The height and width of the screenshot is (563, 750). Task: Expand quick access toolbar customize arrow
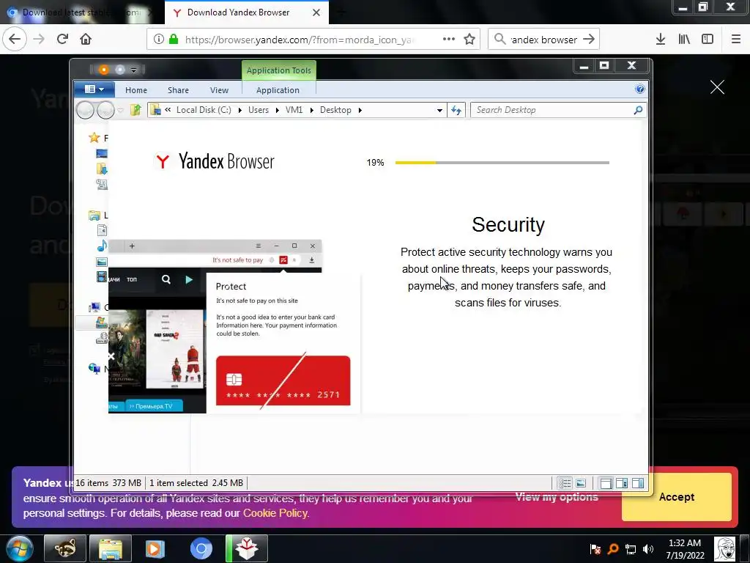tap(134, 70)
